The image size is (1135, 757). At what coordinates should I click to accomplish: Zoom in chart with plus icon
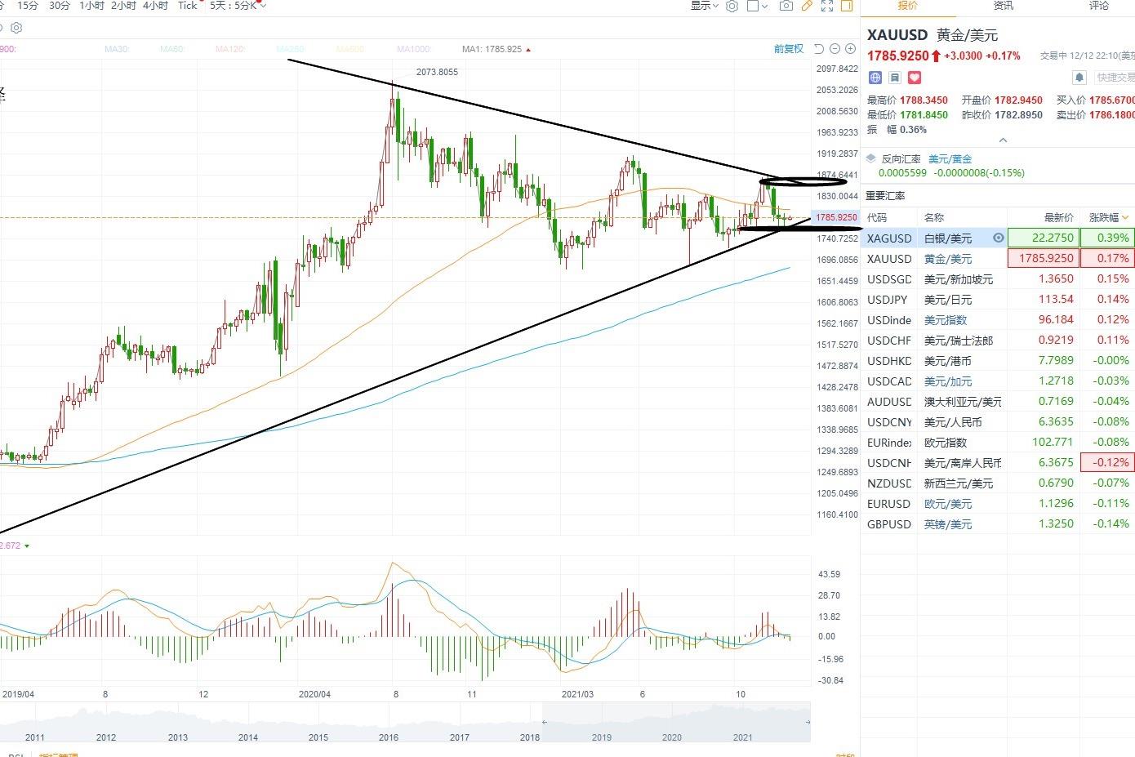point(850,49)
